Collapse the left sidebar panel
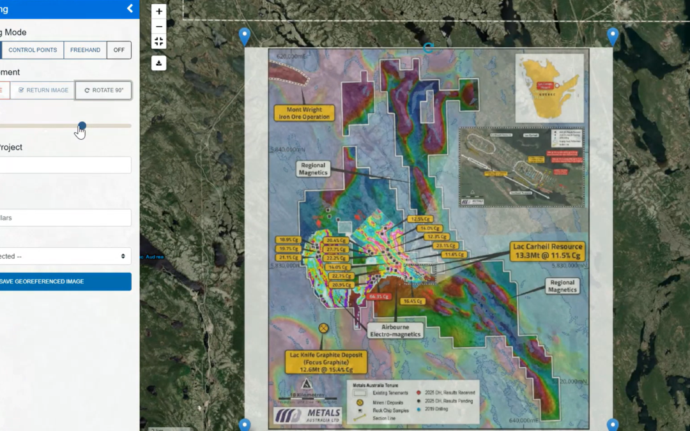The height and width of the screenshot is (431, 690). click(130, 8)
